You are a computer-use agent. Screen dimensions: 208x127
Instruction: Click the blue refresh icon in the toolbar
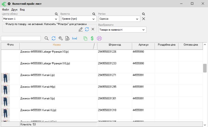tap(54, 39)
